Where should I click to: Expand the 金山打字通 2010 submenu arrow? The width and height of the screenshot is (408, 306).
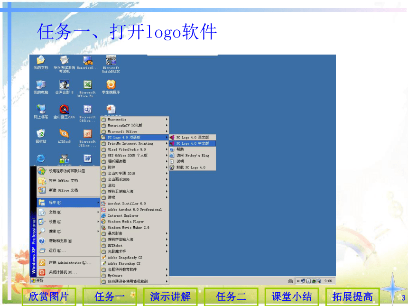[x=167, y=173]
